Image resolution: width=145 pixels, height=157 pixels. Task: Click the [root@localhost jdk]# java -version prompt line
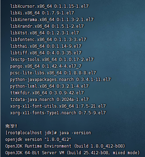(48, 133)
